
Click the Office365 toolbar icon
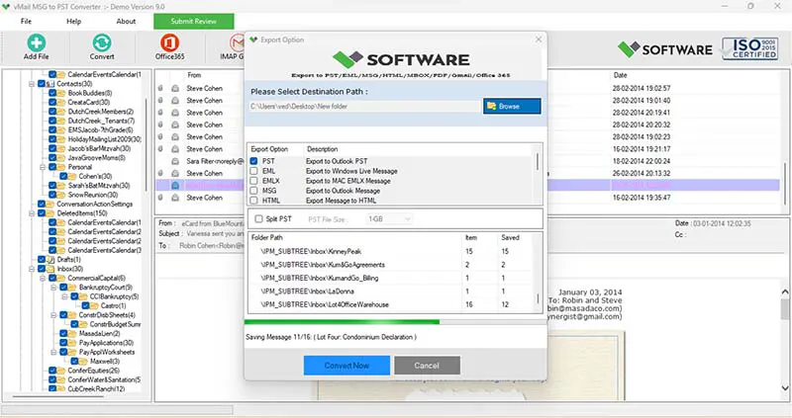[169, 42]
